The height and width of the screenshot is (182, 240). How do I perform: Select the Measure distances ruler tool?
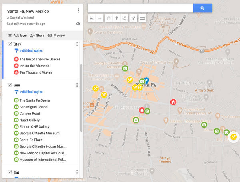click(x=142, y=18)
